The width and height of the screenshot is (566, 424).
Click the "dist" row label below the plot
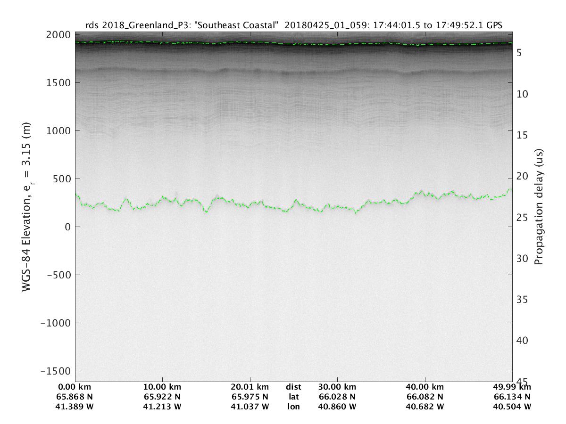click(293, 387)
